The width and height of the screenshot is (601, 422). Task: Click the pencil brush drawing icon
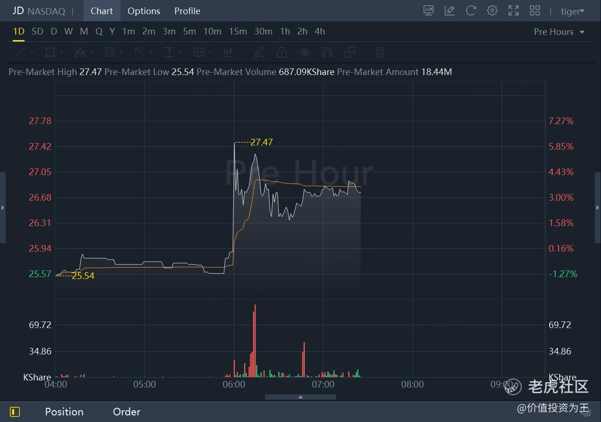coord(258,52)
